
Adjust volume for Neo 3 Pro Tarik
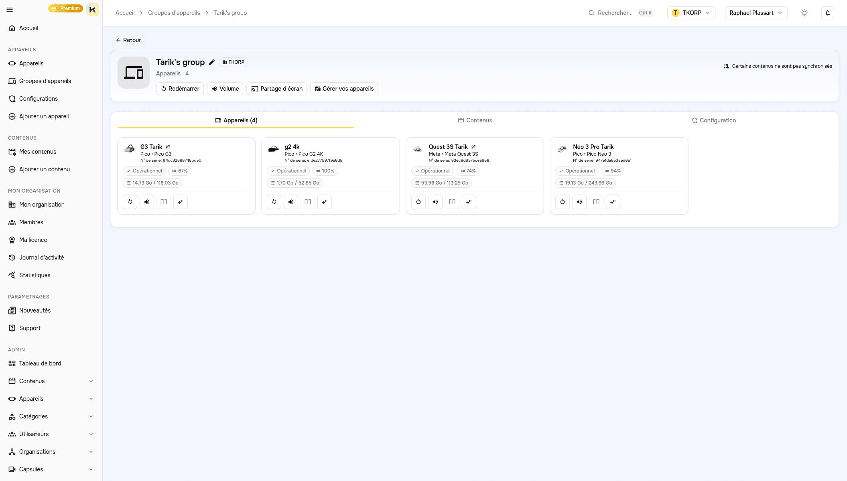click(x=579, y=202)
